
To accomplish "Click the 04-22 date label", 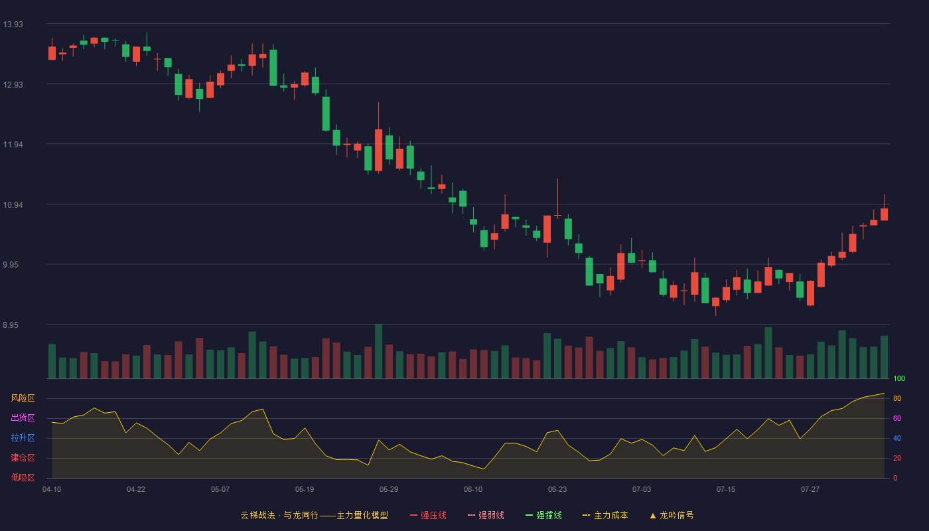I will [136, 489].
